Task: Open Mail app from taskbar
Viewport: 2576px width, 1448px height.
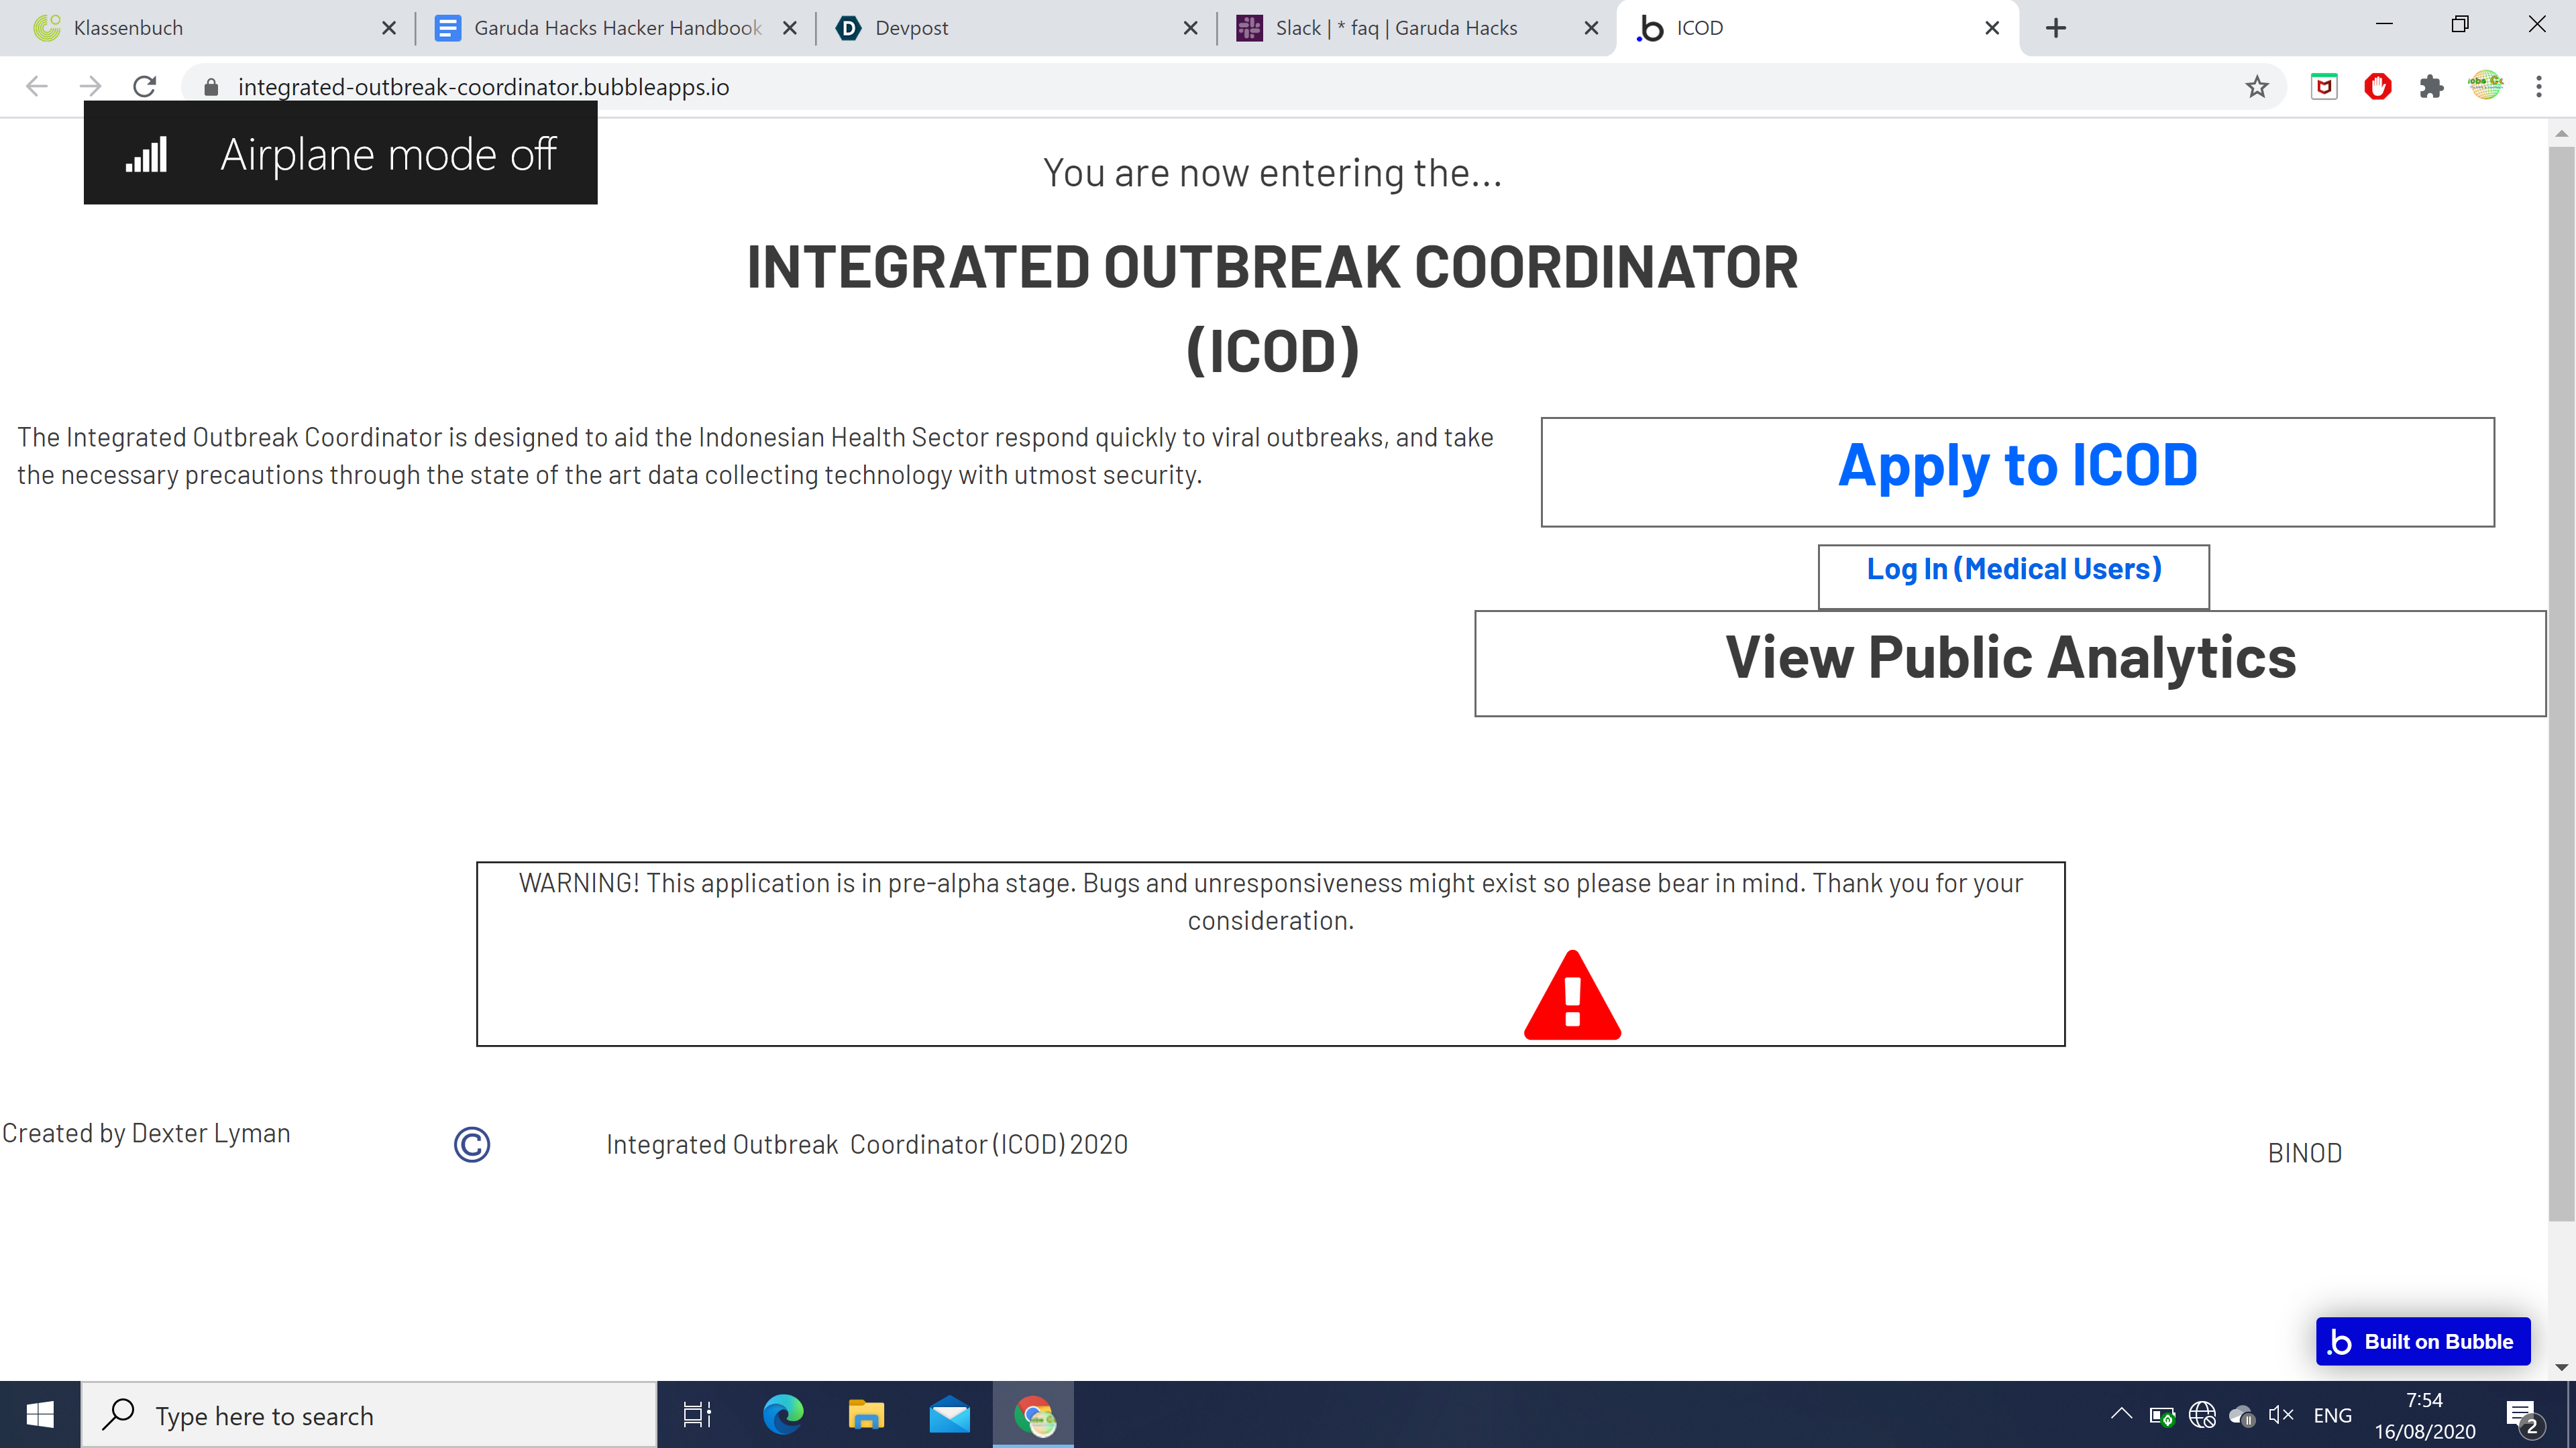Action: (949, 1415)
